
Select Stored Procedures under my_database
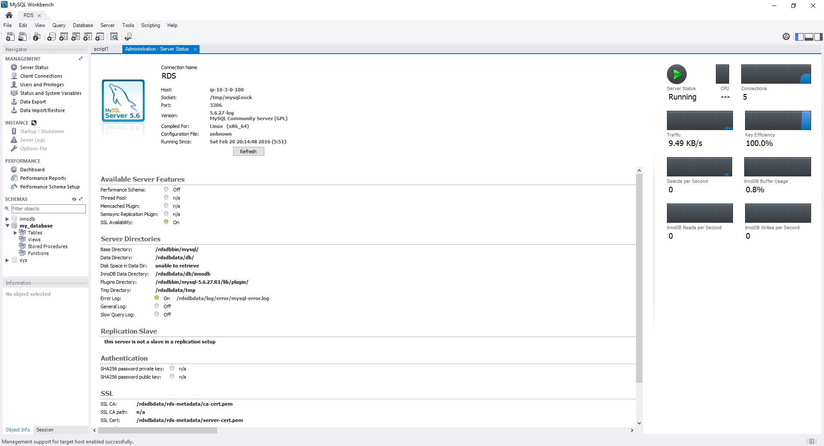[x=48, y=246]
